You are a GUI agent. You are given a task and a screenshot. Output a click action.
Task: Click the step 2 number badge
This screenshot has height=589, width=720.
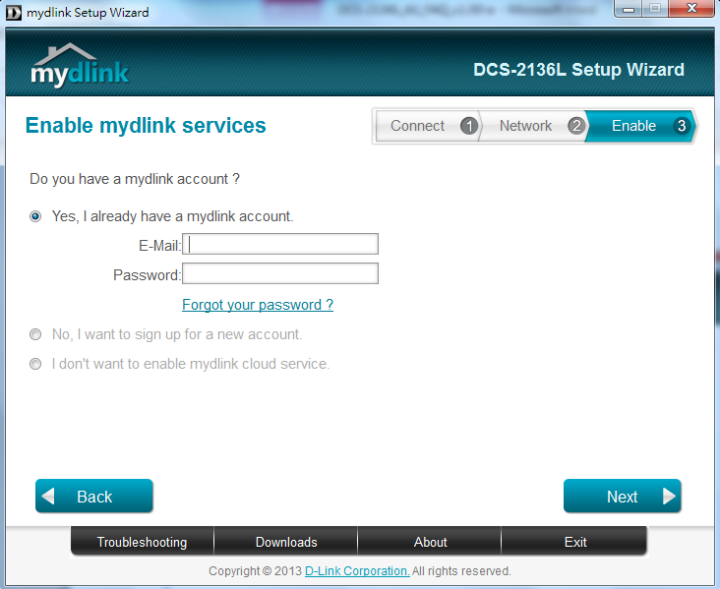point(576,126)
